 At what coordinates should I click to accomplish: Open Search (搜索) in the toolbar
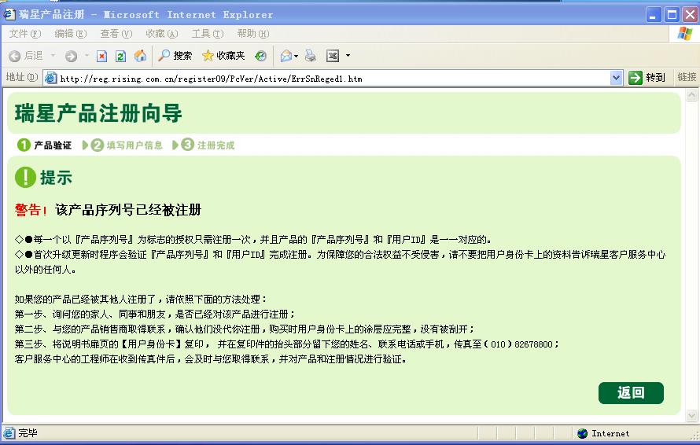point(175,56)
